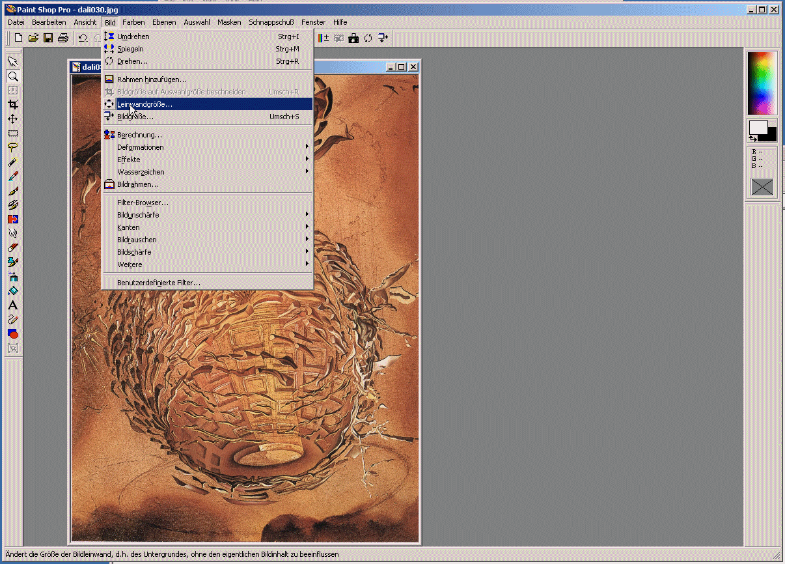Screen dimensions: 785x564
Task: Click the Open file folder icon
Action: click(34, 38)
